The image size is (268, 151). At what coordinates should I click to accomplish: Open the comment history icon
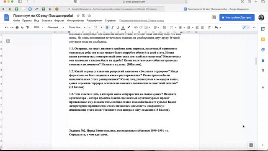[x=214, y=17]
